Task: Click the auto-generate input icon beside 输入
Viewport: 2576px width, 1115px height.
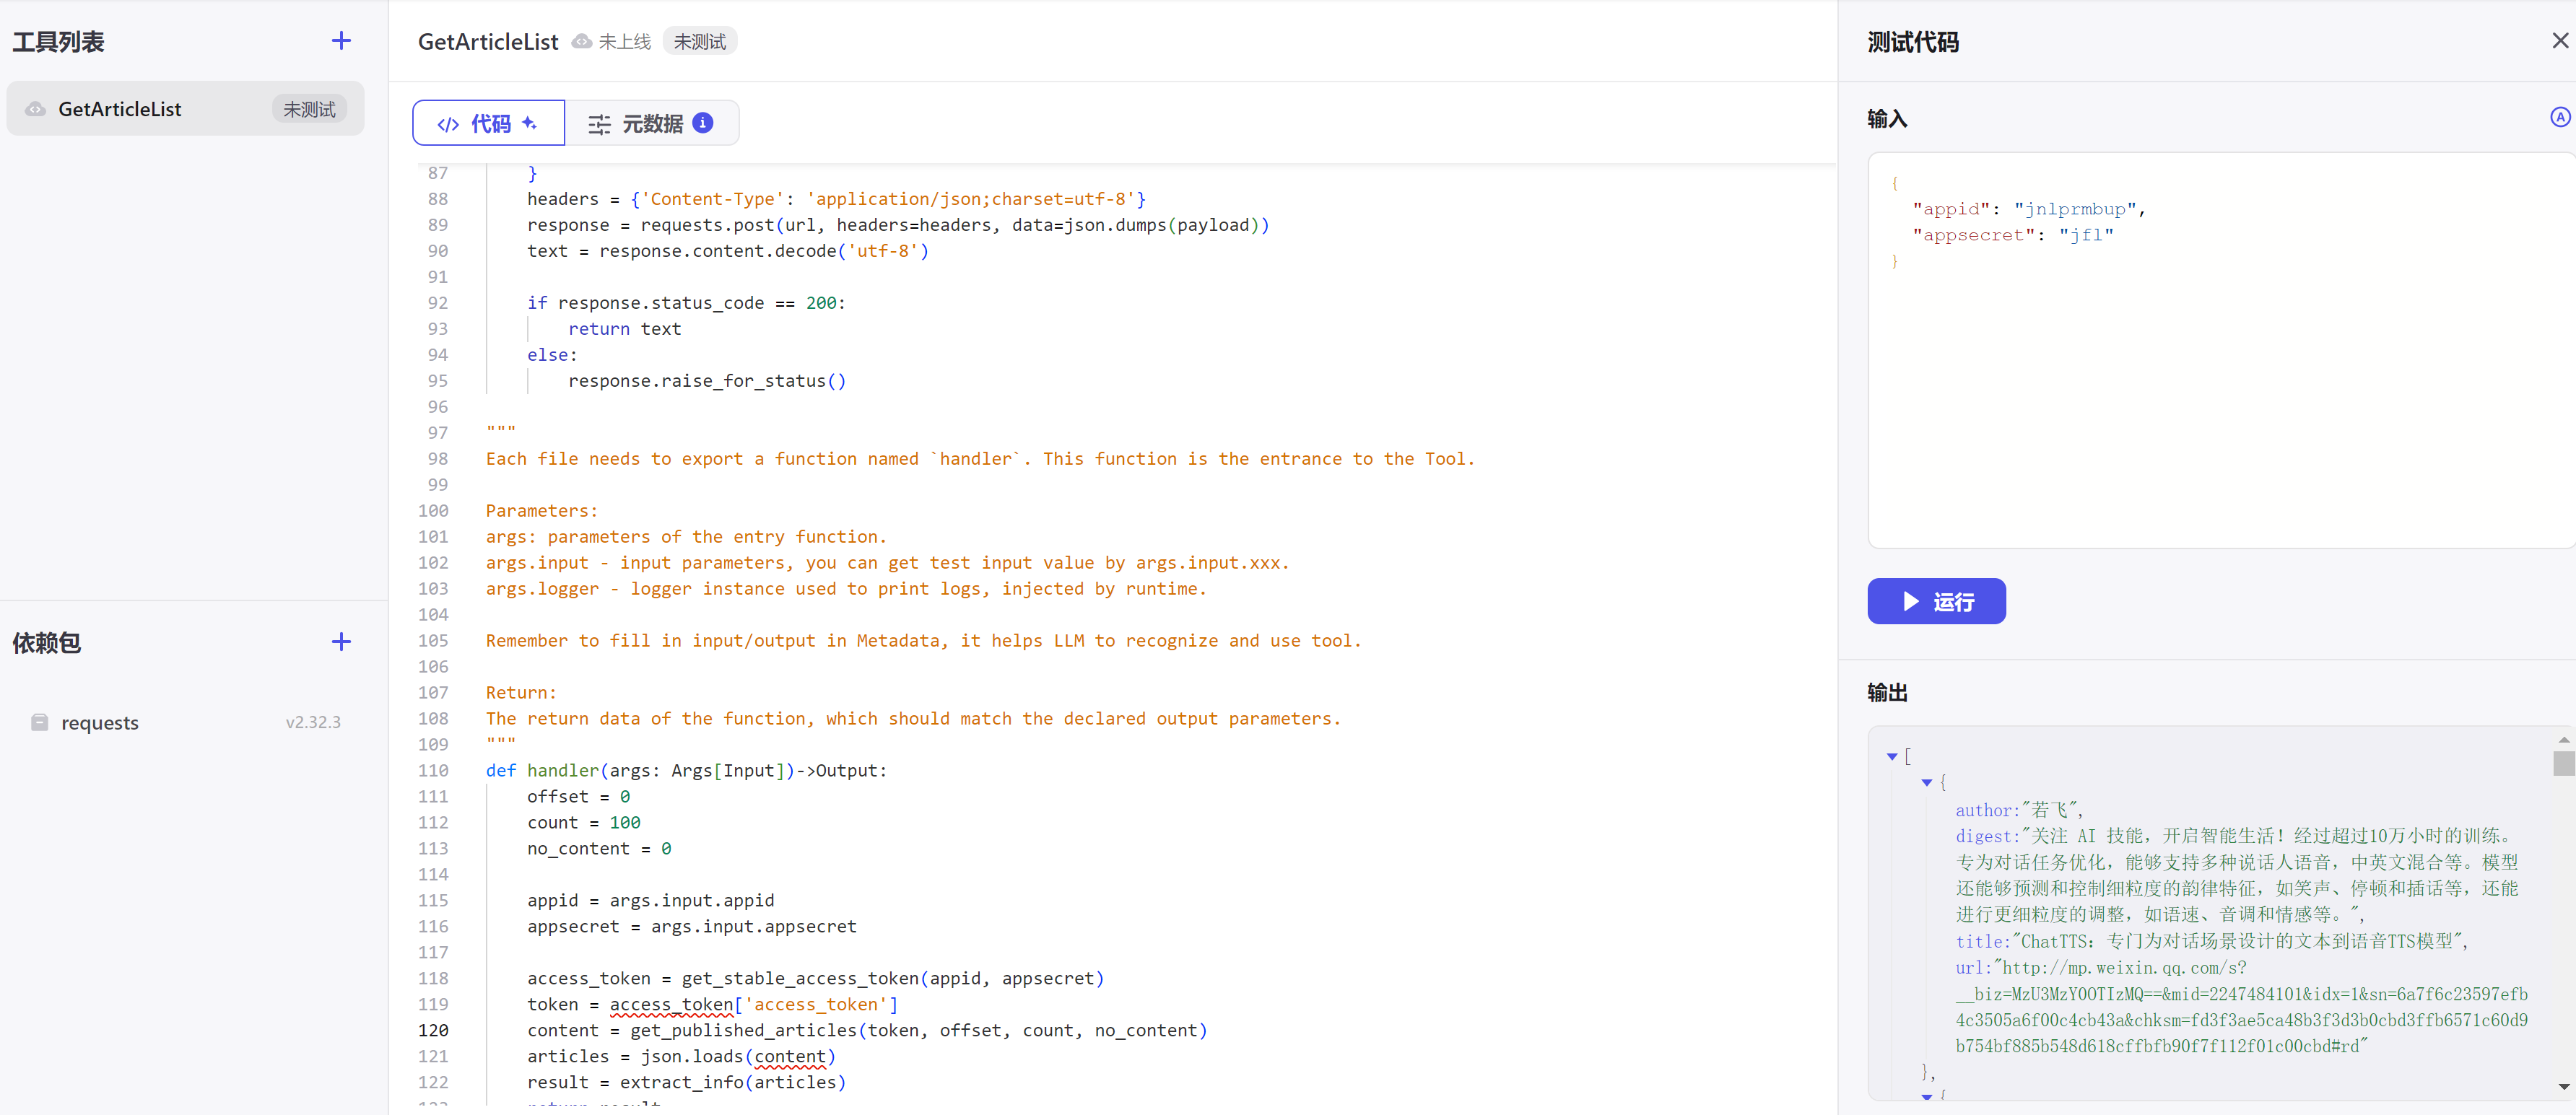Action: coord(2559,118)
